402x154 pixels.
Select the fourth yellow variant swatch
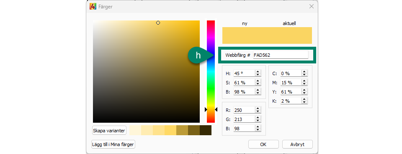point(170,130)
